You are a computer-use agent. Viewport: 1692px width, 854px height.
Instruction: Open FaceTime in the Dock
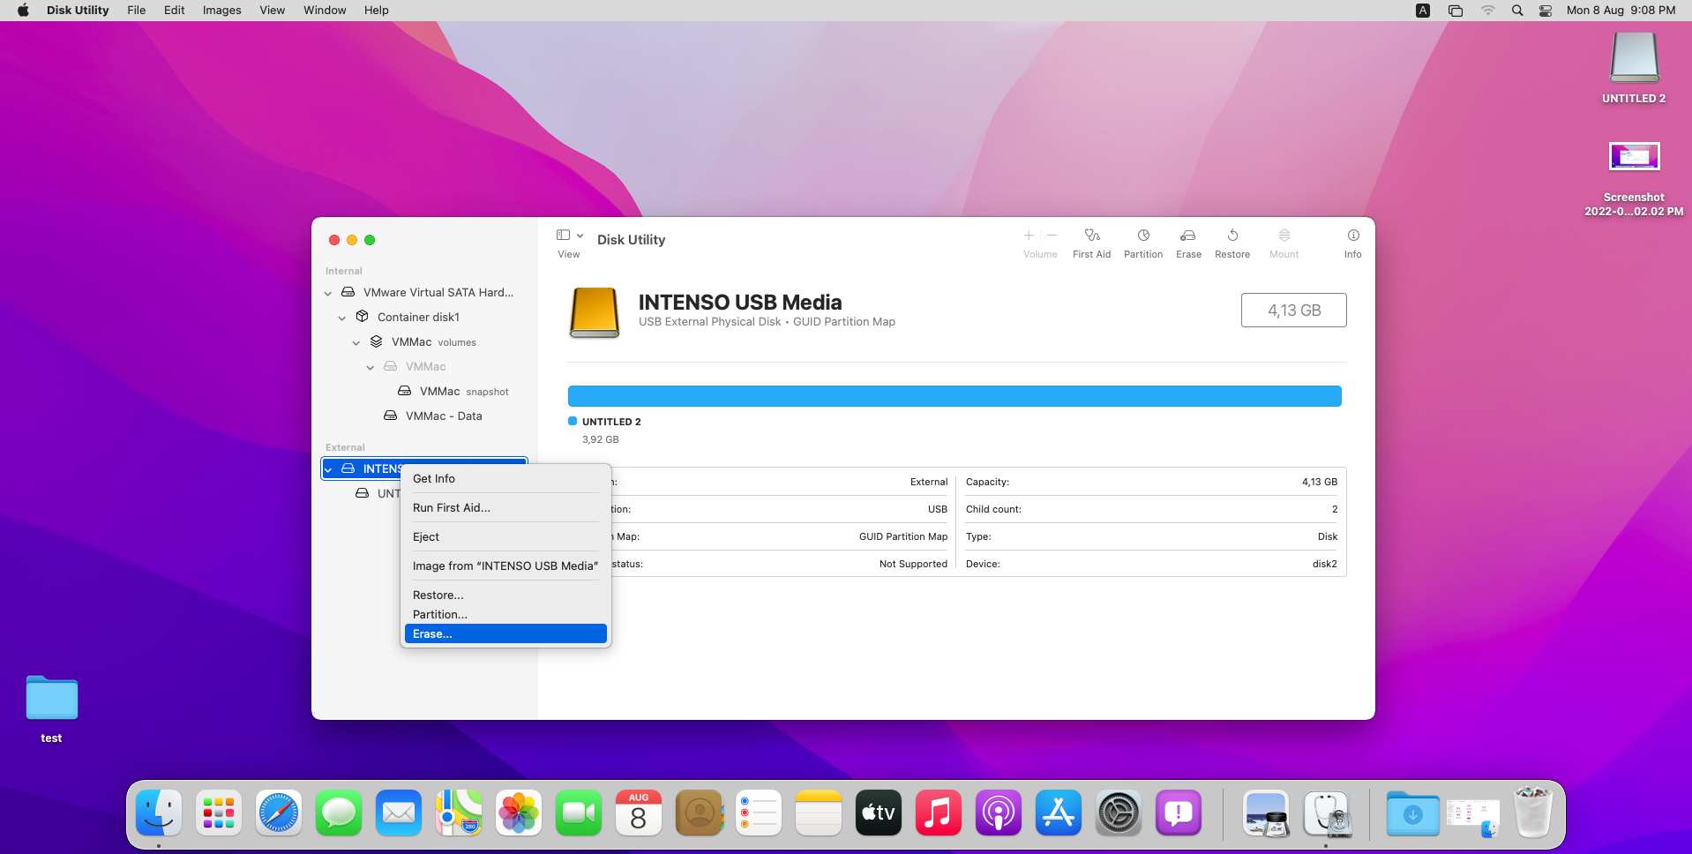[579, 813]
